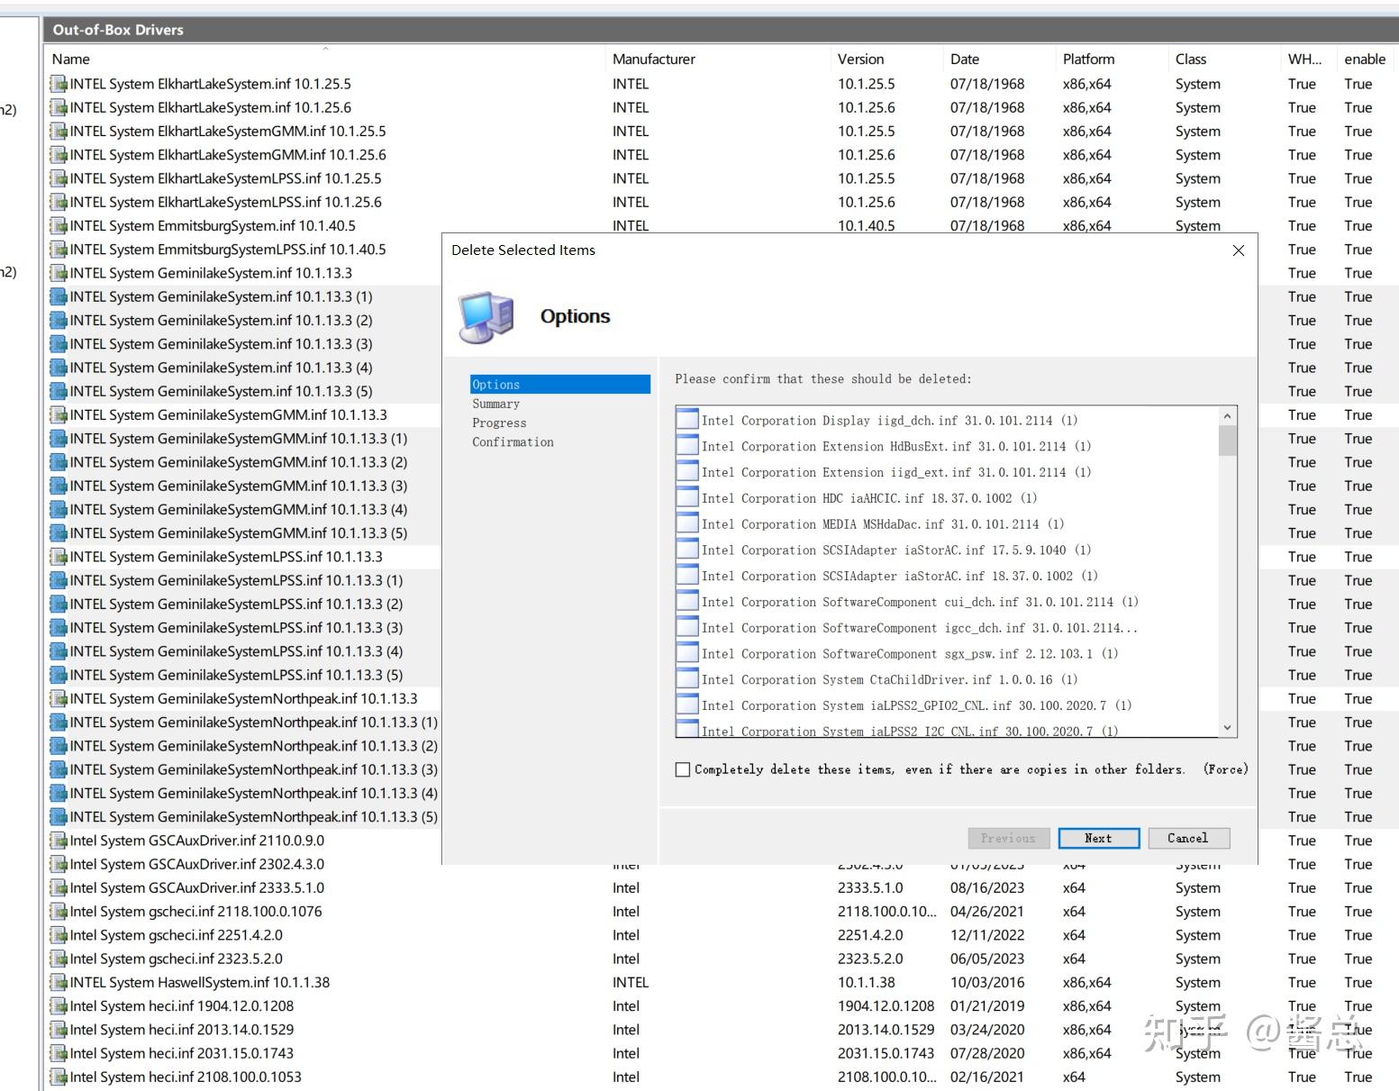Select the Summary step in the wizard sidebar
Viewport: 1399px width, 1091px height.
point(496,404)
